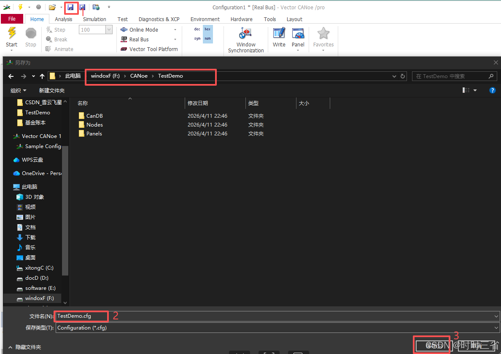Switch to the Hardware tab
The height and width of the screenshot is (354, 501).
click(242, 19)
